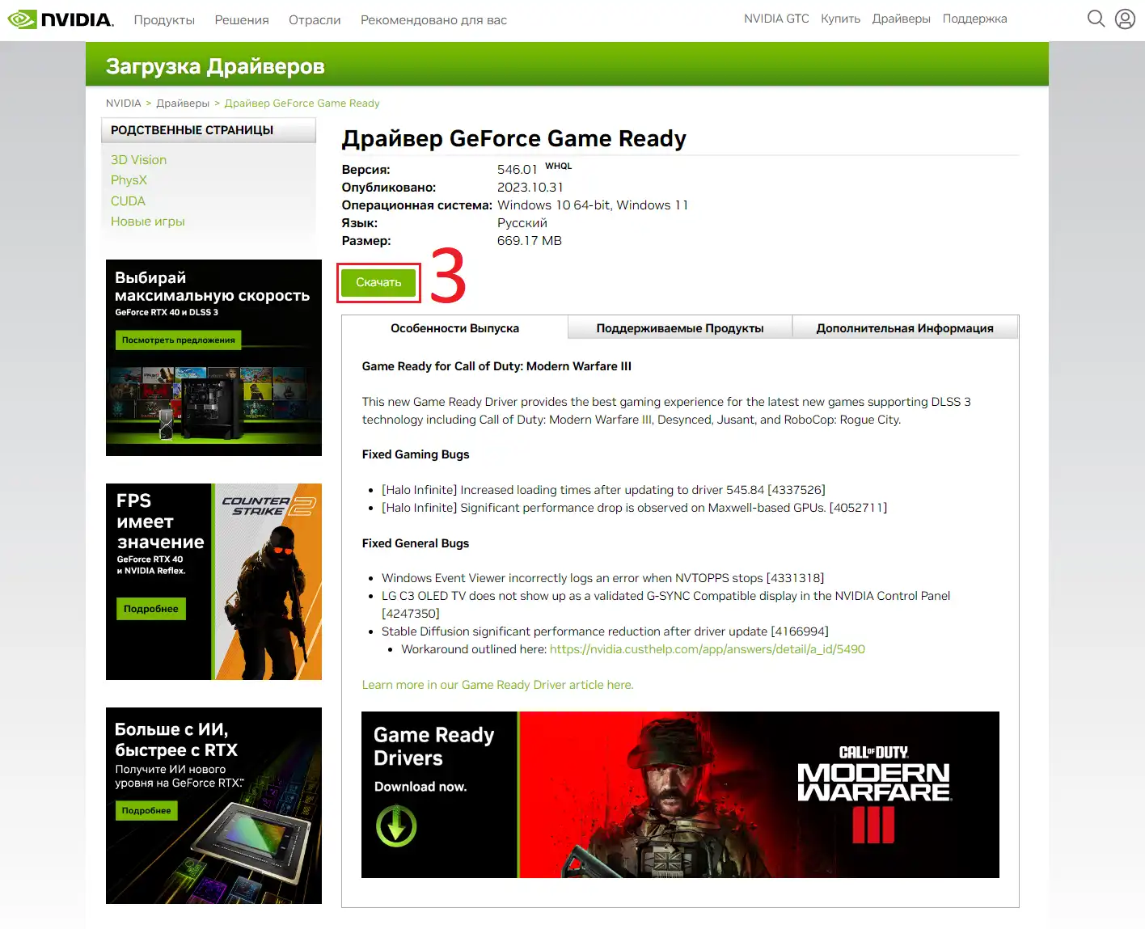The height and width of the screenshot is (929, 1145).
Task: Switch to Особенности Выпуска tab
Action: (454, 327)
